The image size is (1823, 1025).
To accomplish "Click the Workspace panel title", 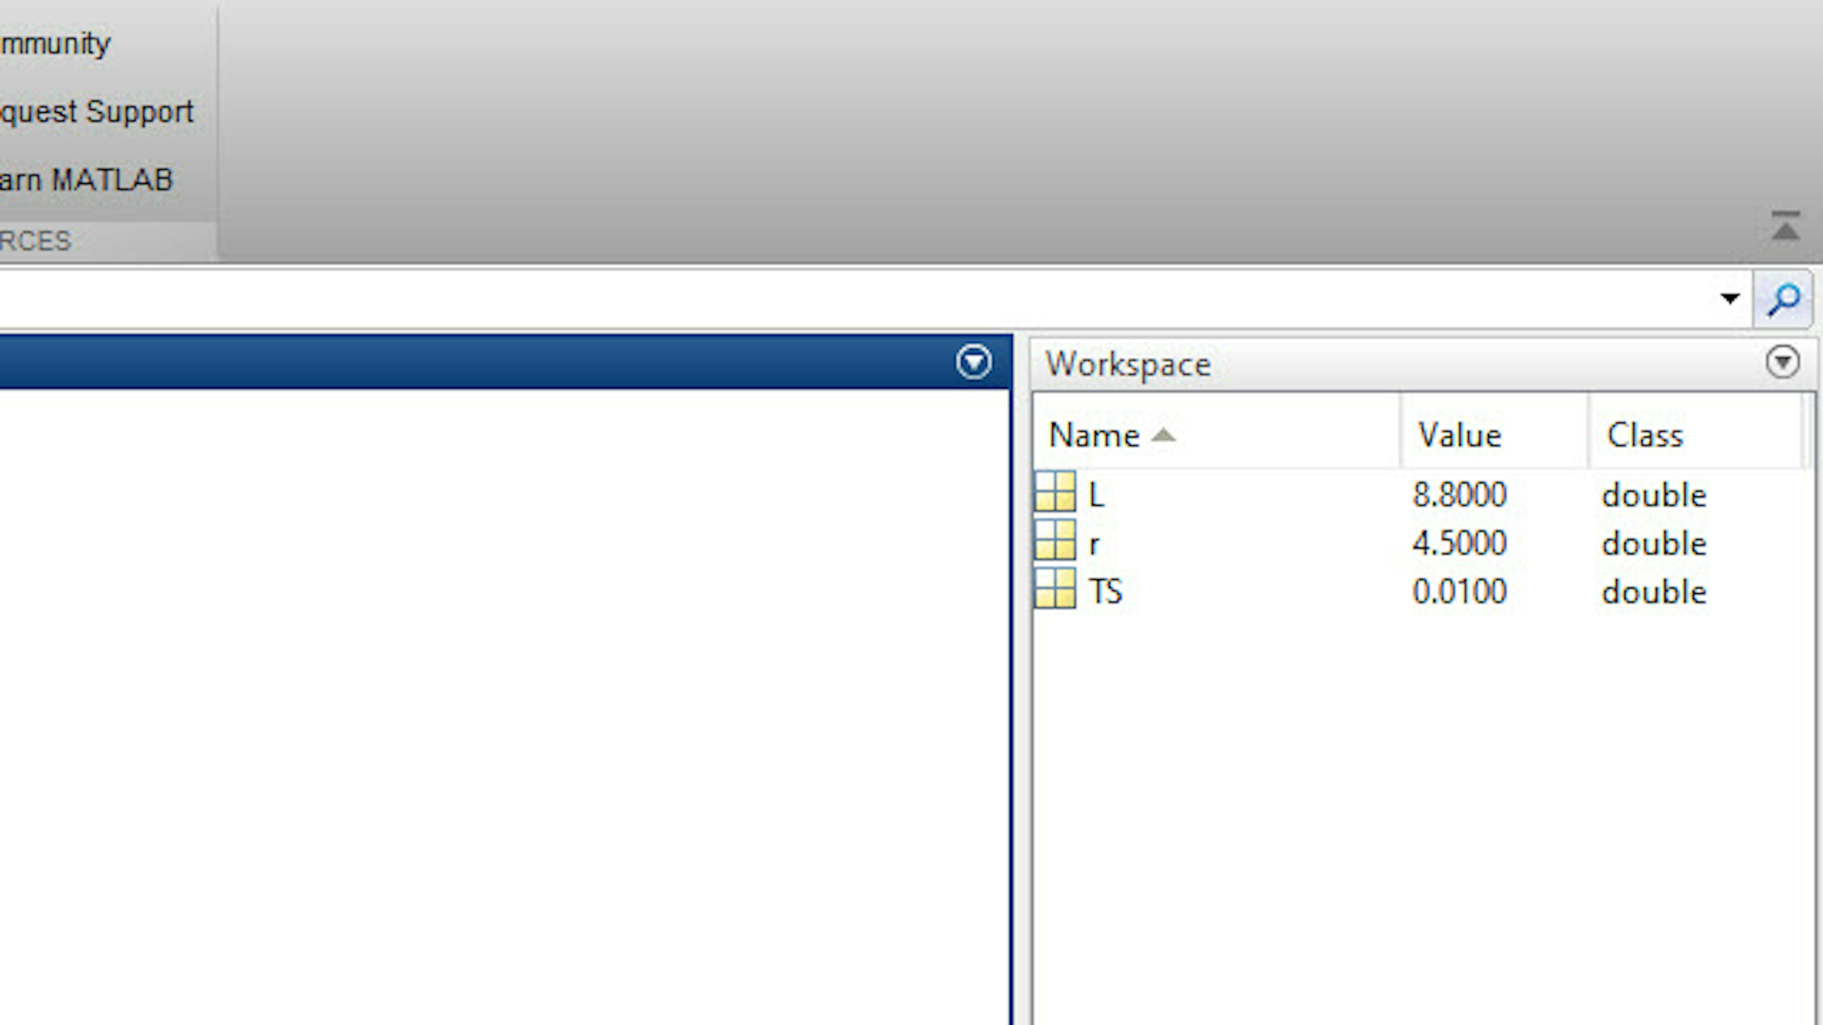I will [x=1128, y=365].
